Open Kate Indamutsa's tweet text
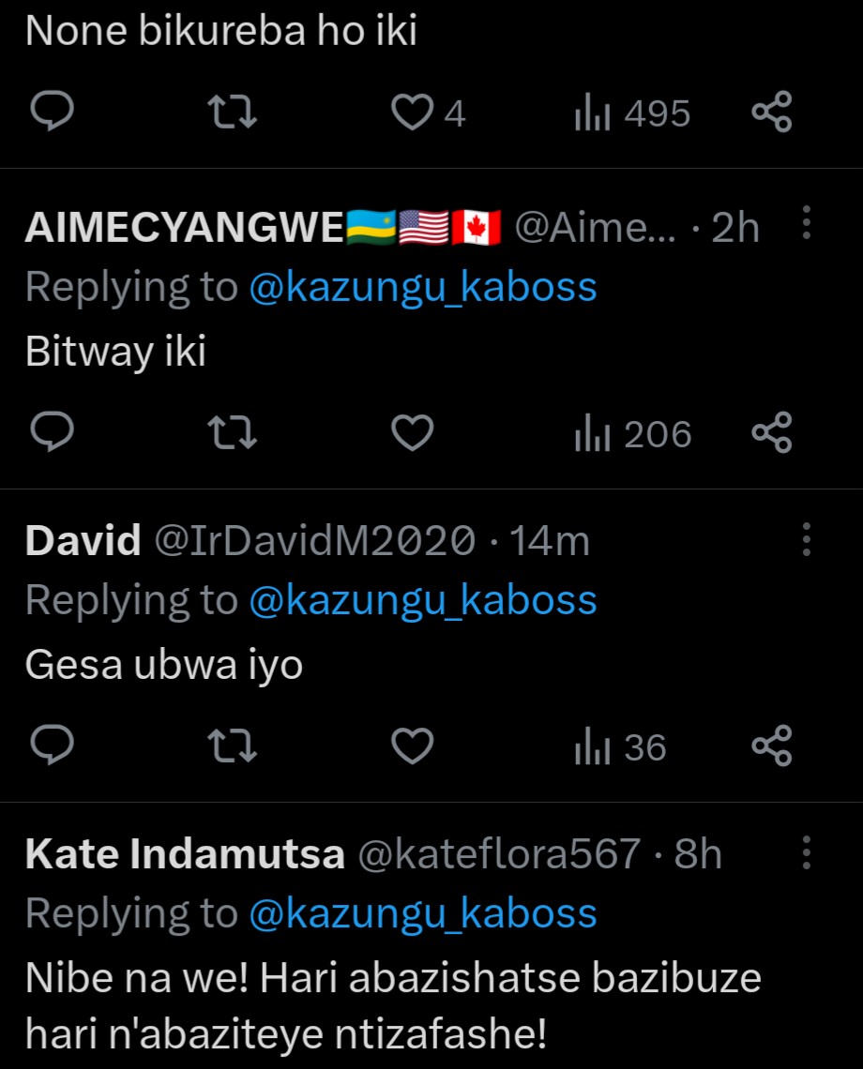 (x=394, y=1006)
